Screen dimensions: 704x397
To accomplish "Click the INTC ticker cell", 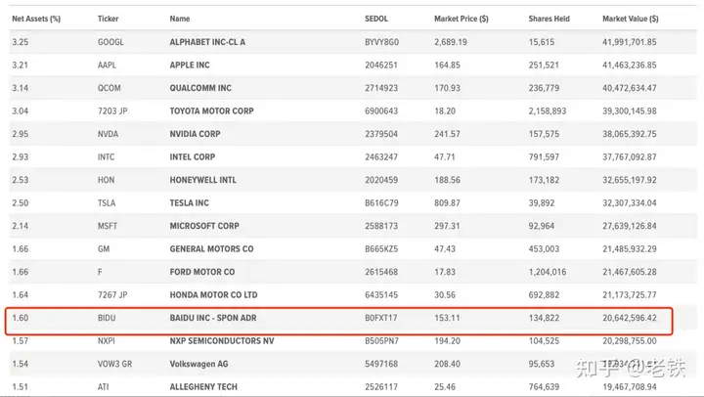I will 106,157.
